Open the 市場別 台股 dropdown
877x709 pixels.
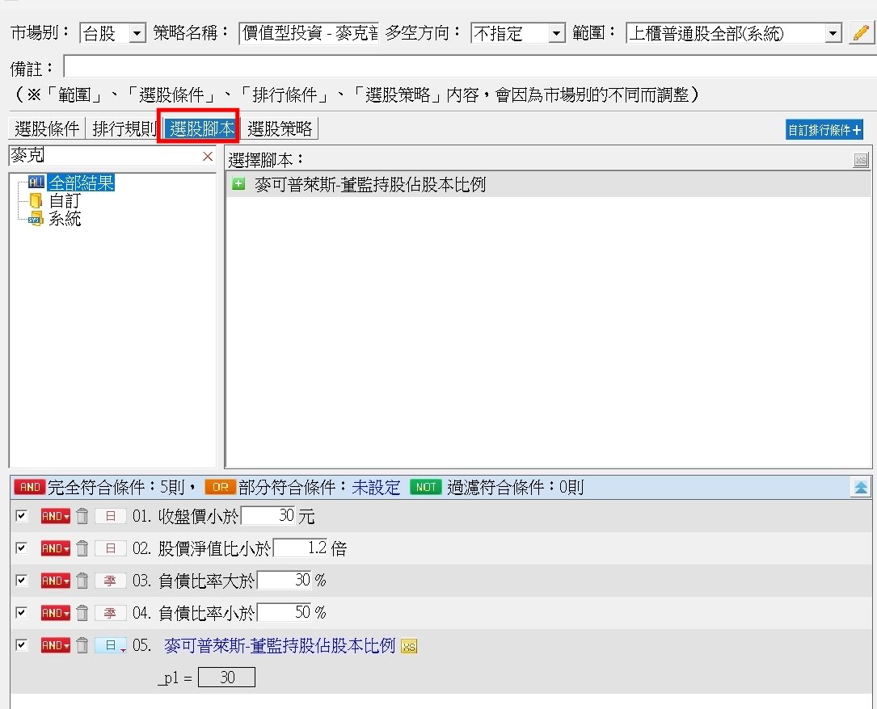[137, 34]
